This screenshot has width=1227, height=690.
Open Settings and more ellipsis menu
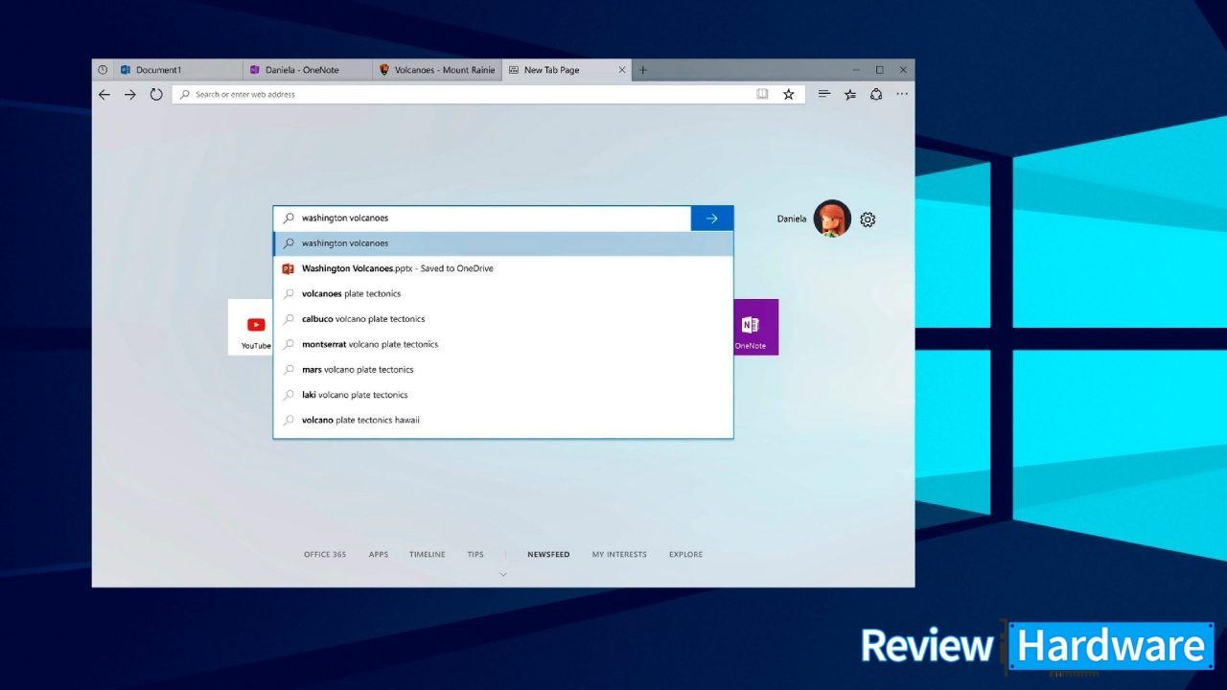(x=902, y=95)
